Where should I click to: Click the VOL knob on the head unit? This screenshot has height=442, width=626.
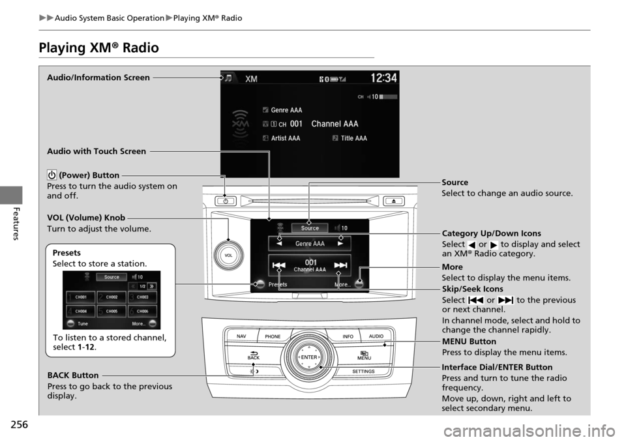228,255
